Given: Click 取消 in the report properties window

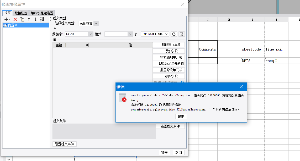Looking at the screenshot, I should pos(179,153).
